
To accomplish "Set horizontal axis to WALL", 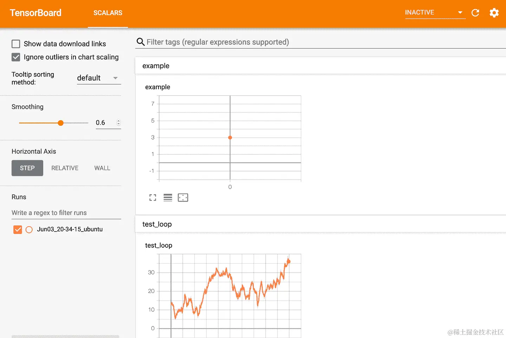I will (102, 168).
